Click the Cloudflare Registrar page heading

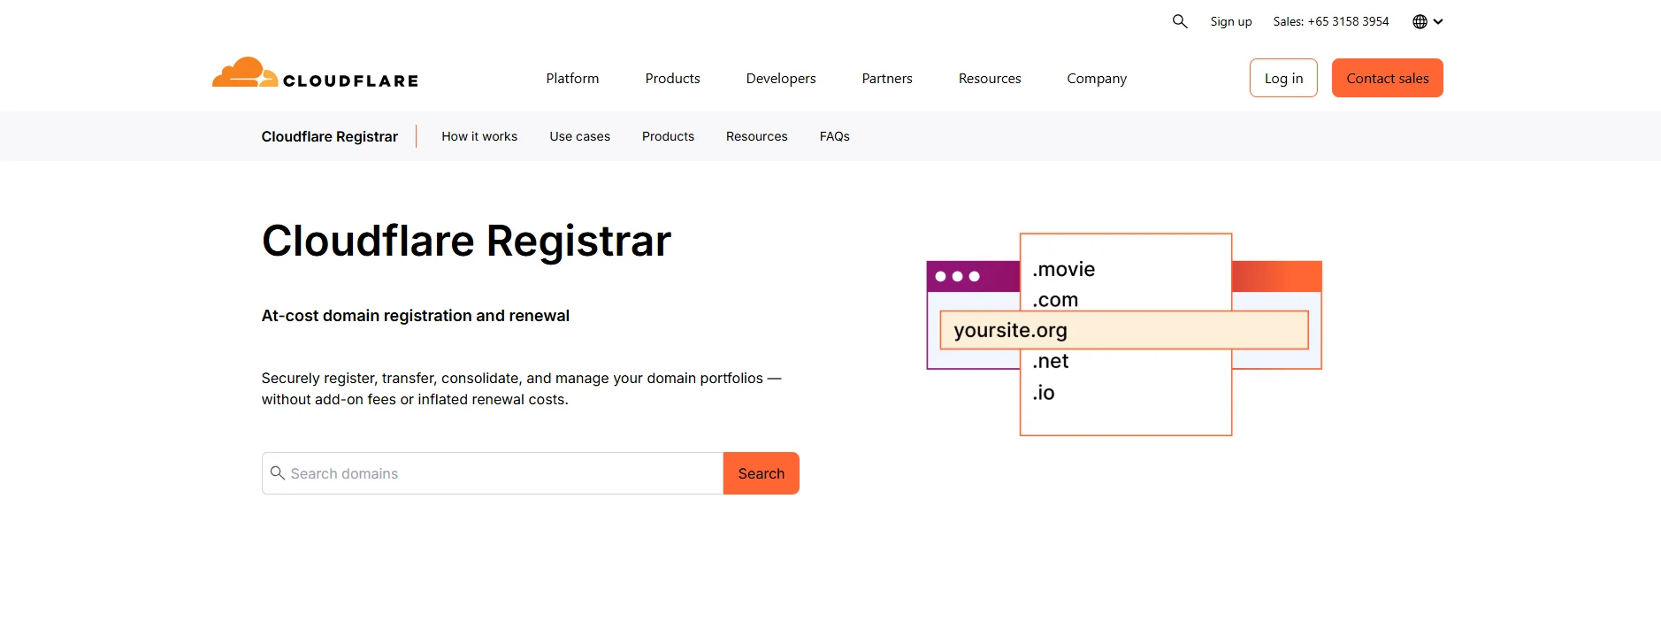(466, 241)
